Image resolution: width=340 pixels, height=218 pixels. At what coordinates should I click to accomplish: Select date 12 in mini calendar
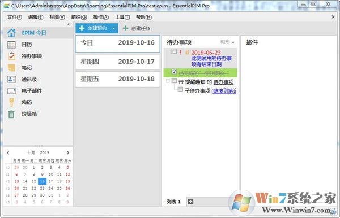[67, 175]
